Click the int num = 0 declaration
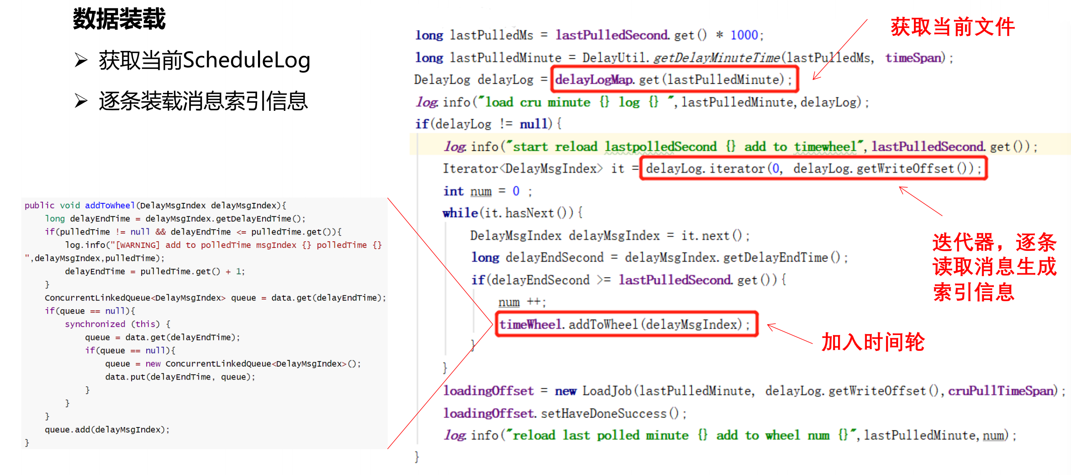The width and height of the screenshot is (1071, 475). pyautogui.click(x=487, y=191)
